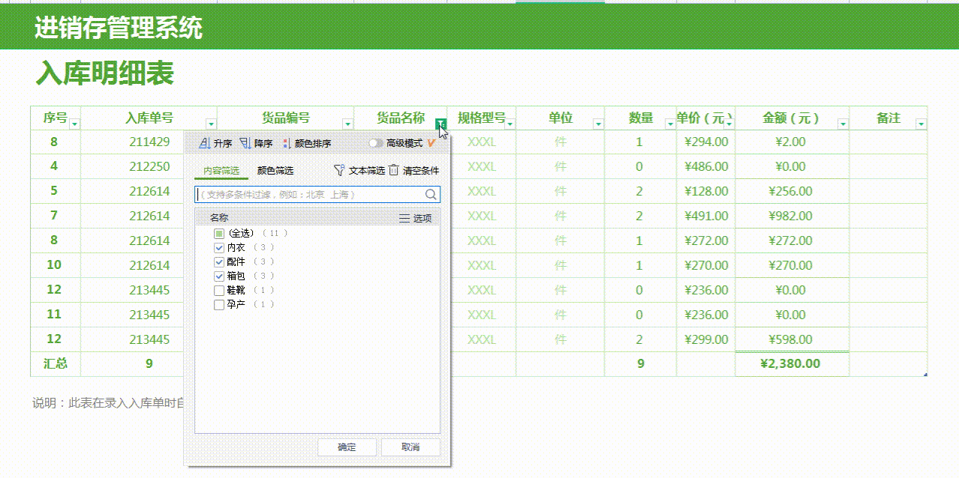
Task: Open 货品编号 column filter dropdown
Action: (347, 124)
